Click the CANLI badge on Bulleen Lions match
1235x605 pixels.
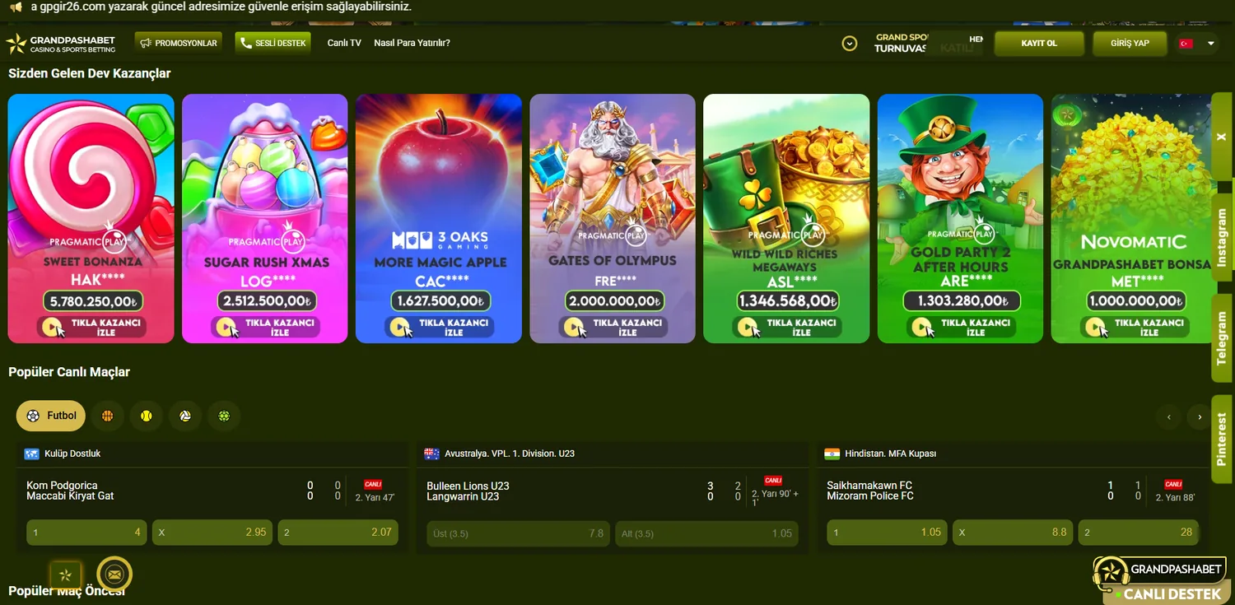tap(772, 481)
